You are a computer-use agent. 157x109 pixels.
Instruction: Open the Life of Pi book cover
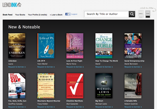(46, 46)
